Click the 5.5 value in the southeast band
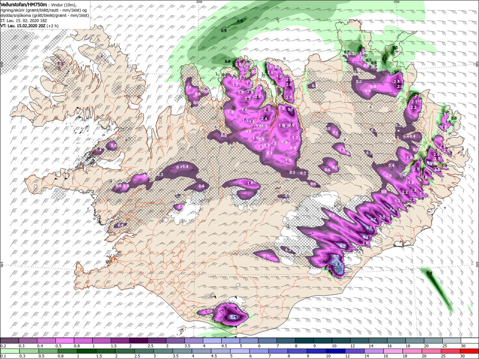 [x=369, y=228]
